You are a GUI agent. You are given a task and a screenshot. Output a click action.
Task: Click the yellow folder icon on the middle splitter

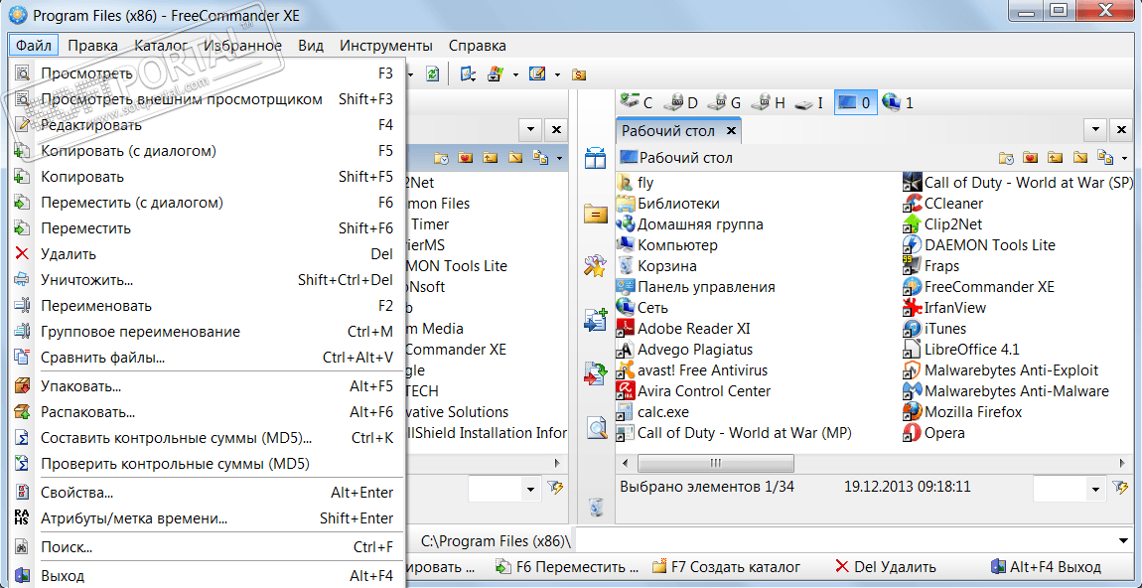pyautogui.click(x=596, y=215)
